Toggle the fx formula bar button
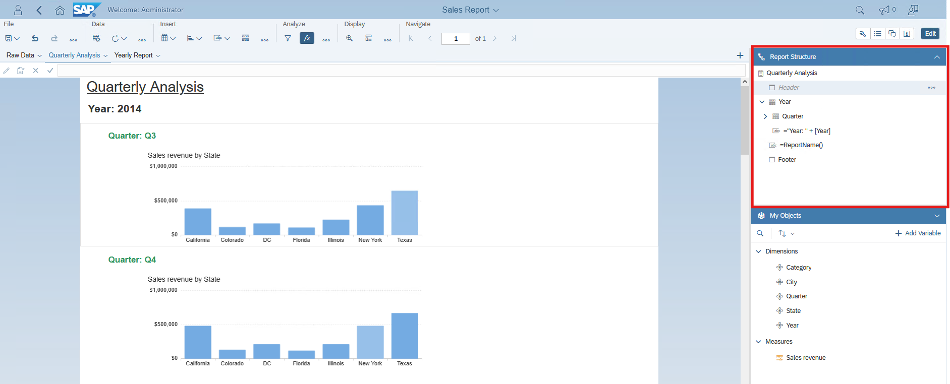This screenshot has width=950, height=384. pos(307,38)
